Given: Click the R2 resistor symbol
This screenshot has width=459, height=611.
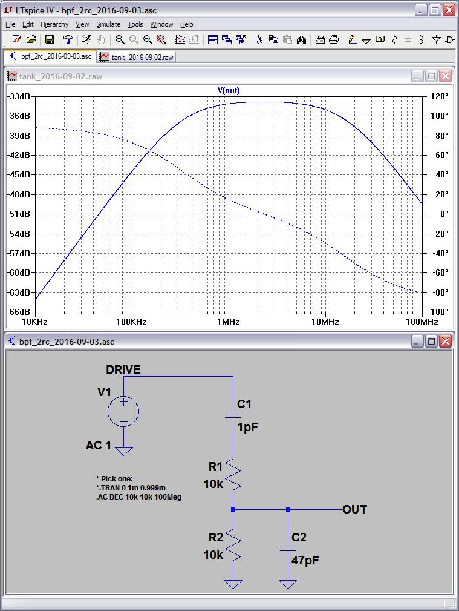Looking at the screenshot, I should [233, 544].
